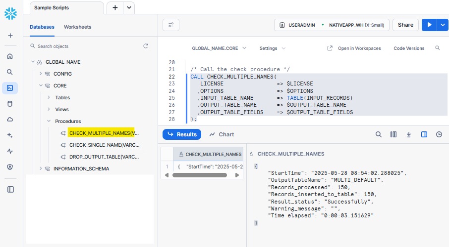Run the worksheet with play button
This screenshot has width=449, height=247.
click(429, 25)
